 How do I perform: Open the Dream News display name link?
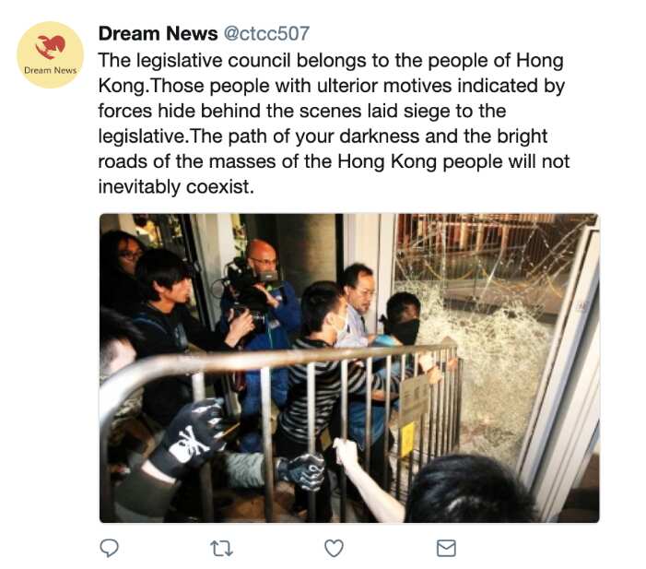158,34
